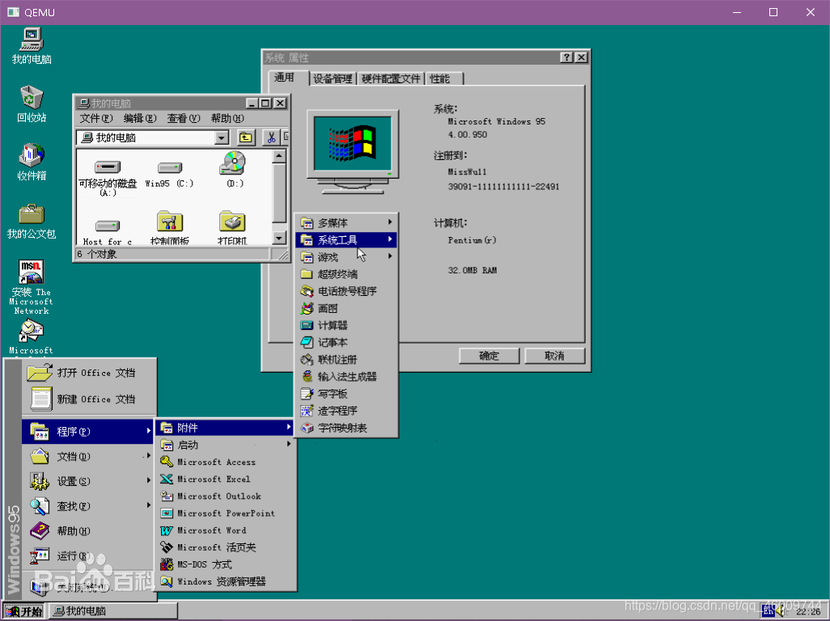
Task: Launch Microsoft Excel from programs menu
Action: (x=226, y=479)
